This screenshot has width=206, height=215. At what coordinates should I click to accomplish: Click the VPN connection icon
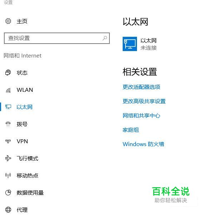pos(8,141)
